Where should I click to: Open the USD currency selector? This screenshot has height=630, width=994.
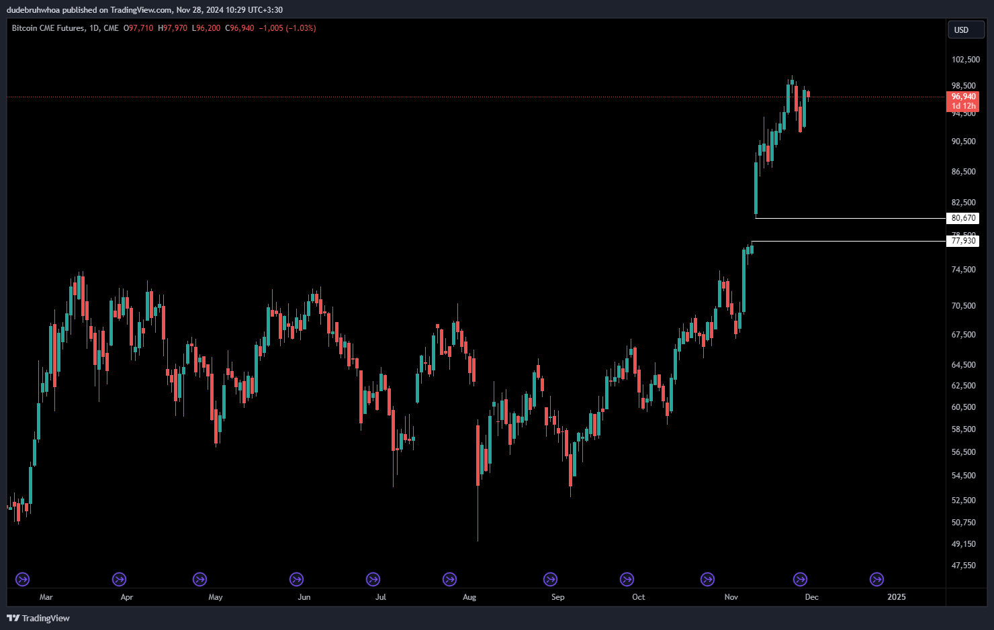(x=966, y=30)
